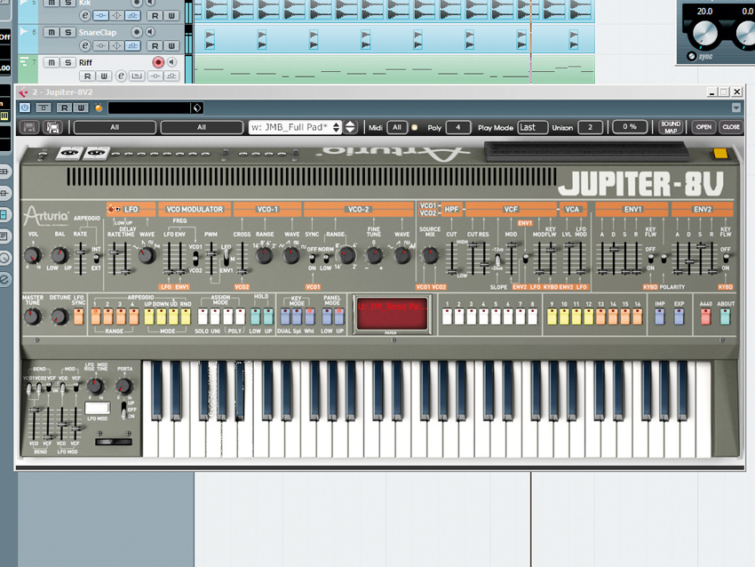Screen dimensions: 755x567
Task: Select patch button number 9
Action: click(x=552, y=316)
